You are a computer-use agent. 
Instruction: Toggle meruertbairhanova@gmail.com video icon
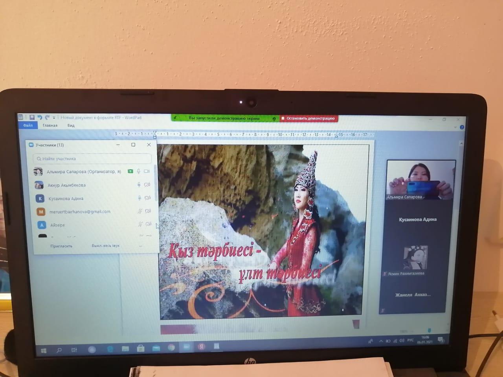point(148,212)
